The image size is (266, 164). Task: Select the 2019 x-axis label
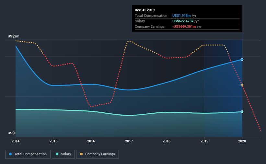[x=204, y=141]
